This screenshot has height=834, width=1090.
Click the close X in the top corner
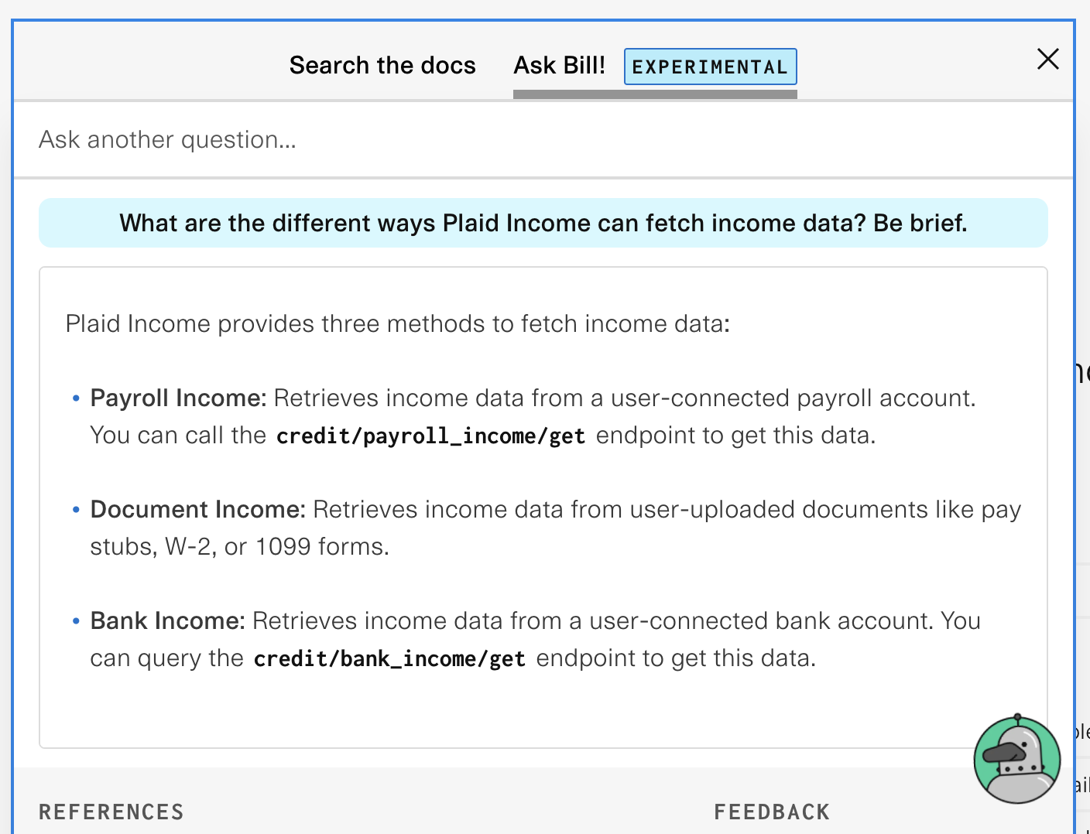tap(1047, 59)
